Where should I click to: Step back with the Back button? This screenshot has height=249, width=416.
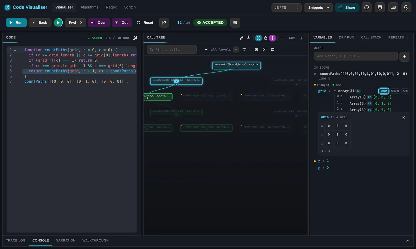[40, 23]
